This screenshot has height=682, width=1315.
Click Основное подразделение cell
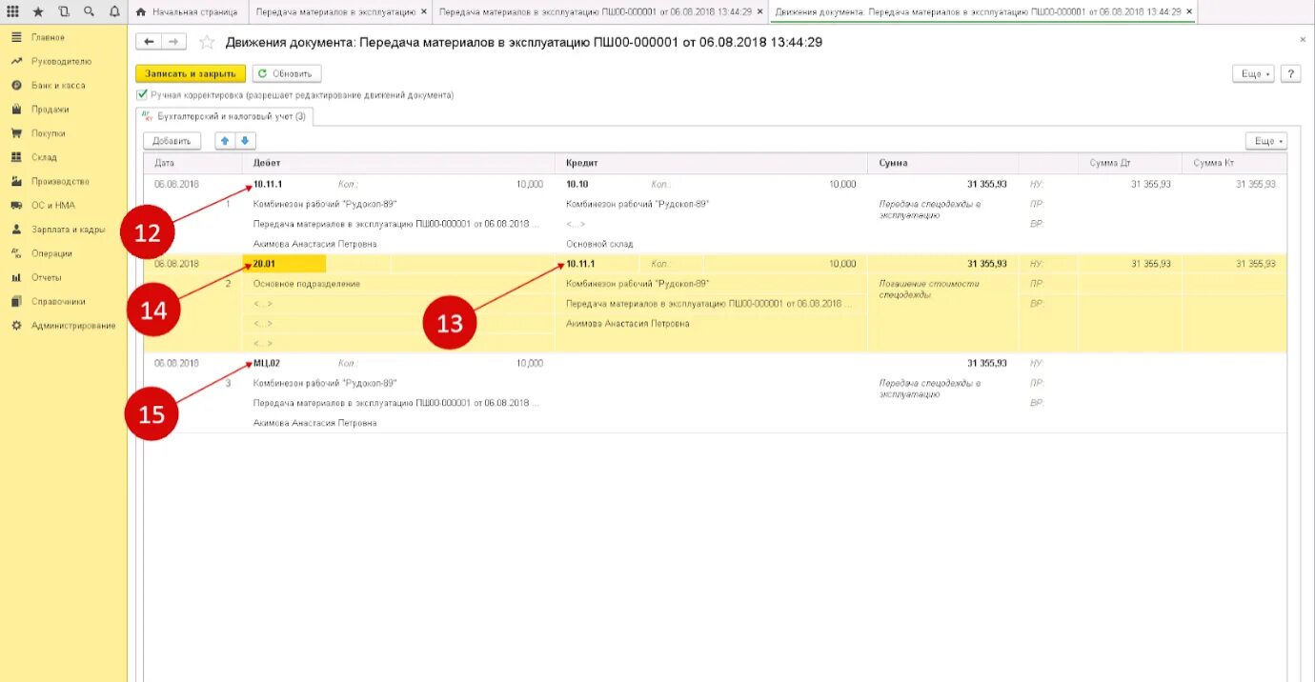coord(307,284)
